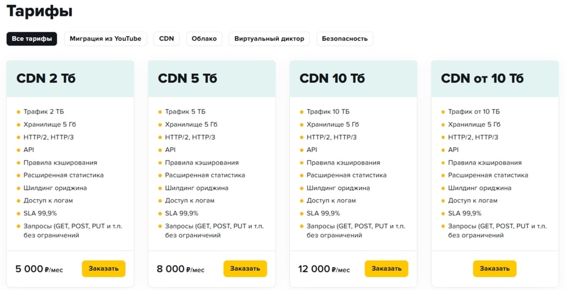The width and height of the screenshot is (566, 290).
Task: Switch to "Безопасность" tariffs tab
Action: [345, 38]
